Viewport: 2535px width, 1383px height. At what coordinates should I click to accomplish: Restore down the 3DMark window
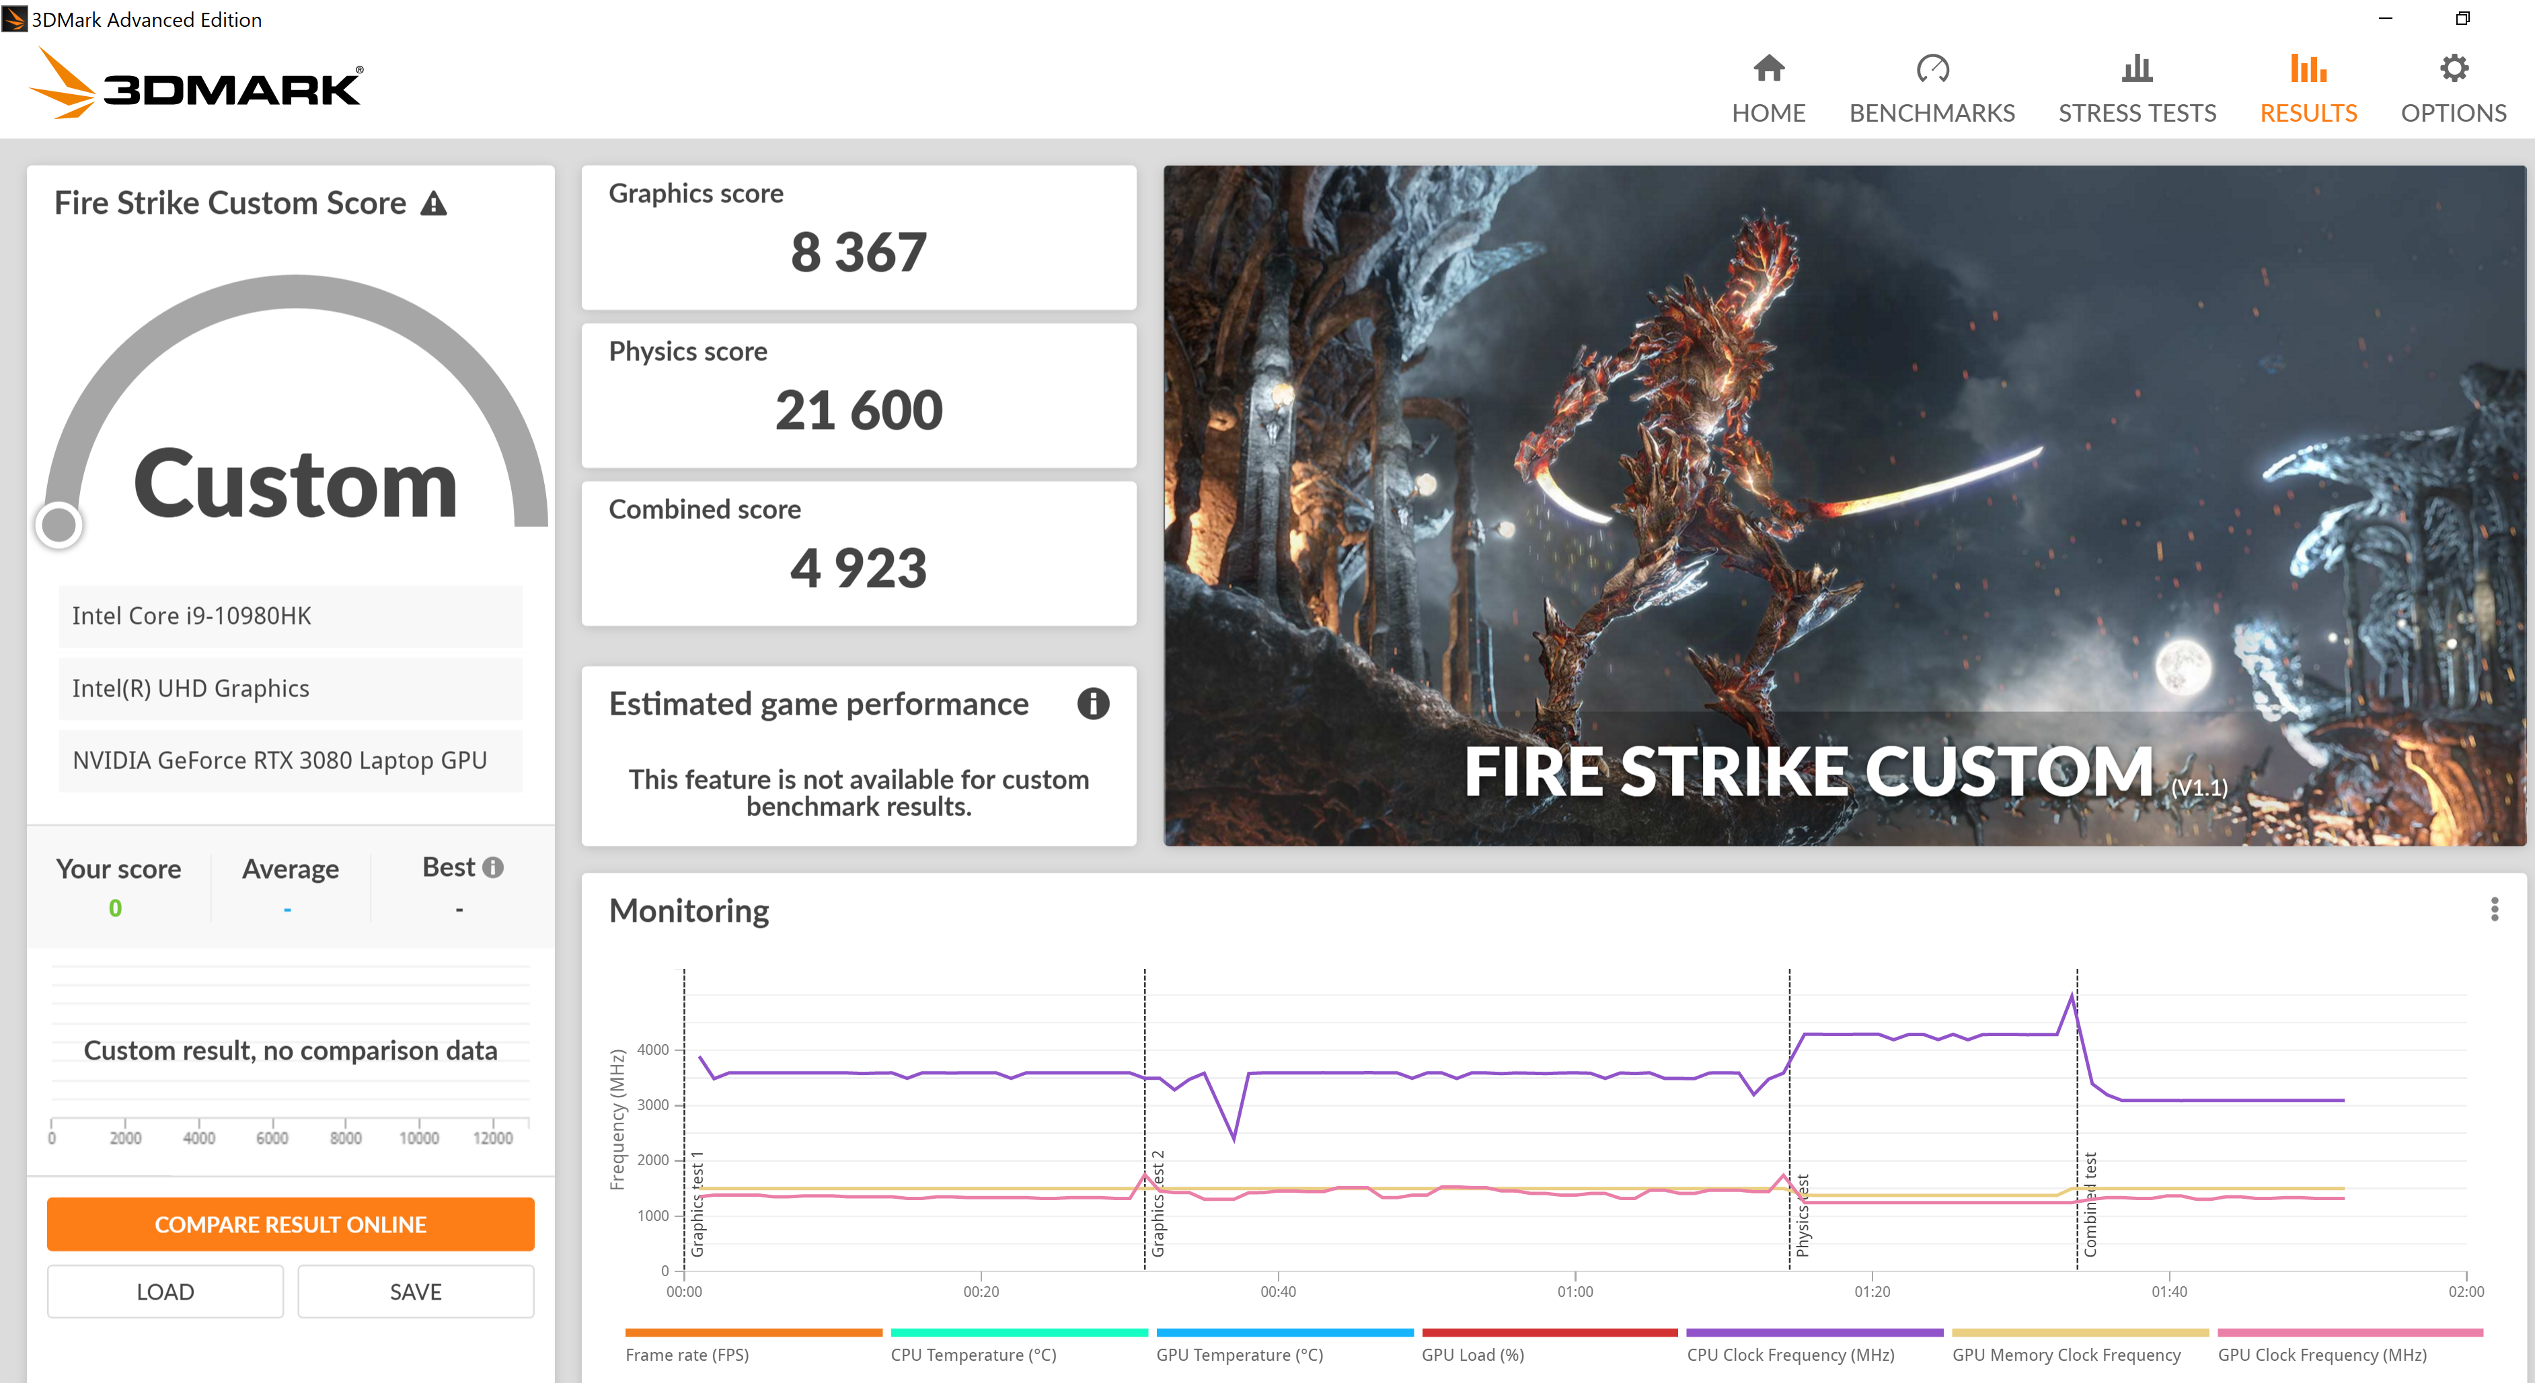[2462, 19]
